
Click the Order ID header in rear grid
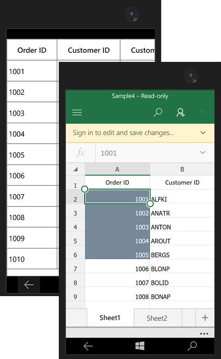[32, 50]
